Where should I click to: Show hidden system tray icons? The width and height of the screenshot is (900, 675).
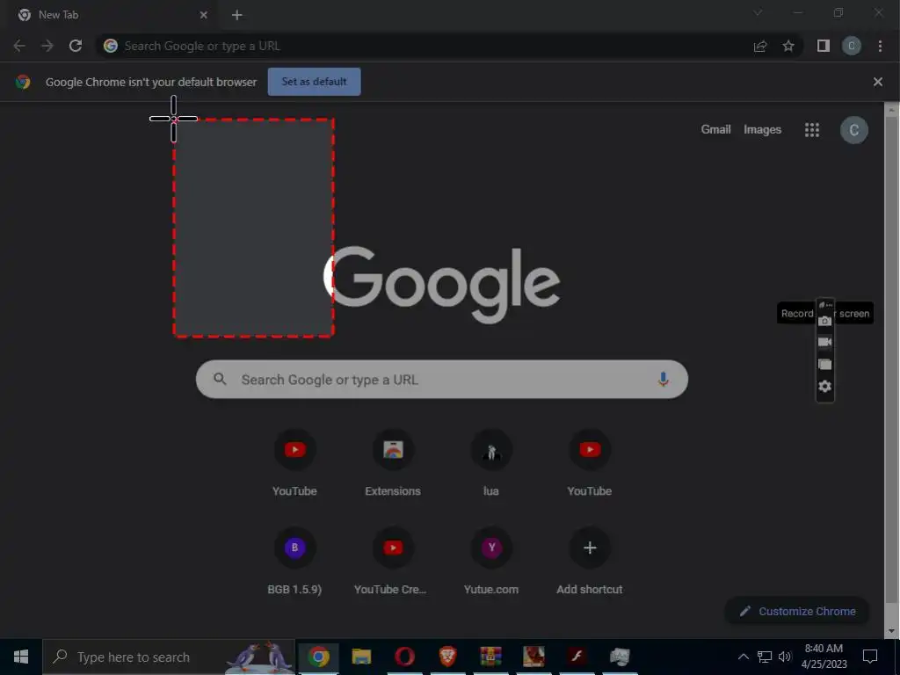point(744,657)
